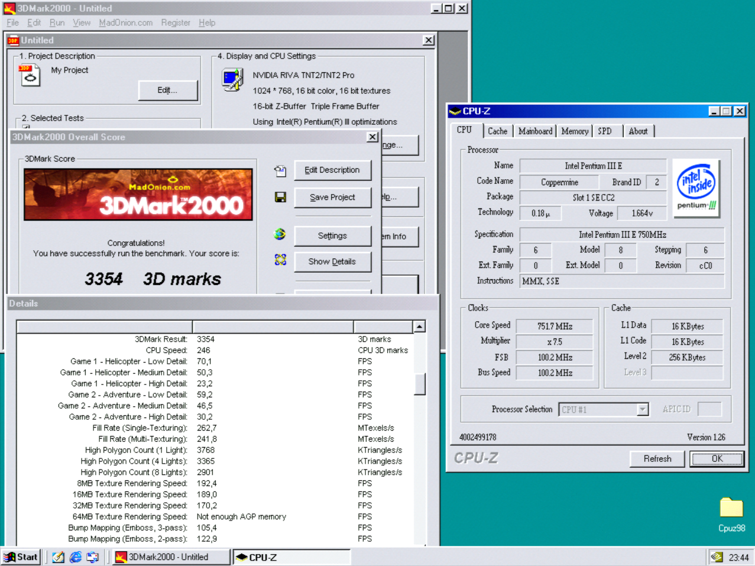
Task: Open the View menu
Action: click(x=82, y=22)
